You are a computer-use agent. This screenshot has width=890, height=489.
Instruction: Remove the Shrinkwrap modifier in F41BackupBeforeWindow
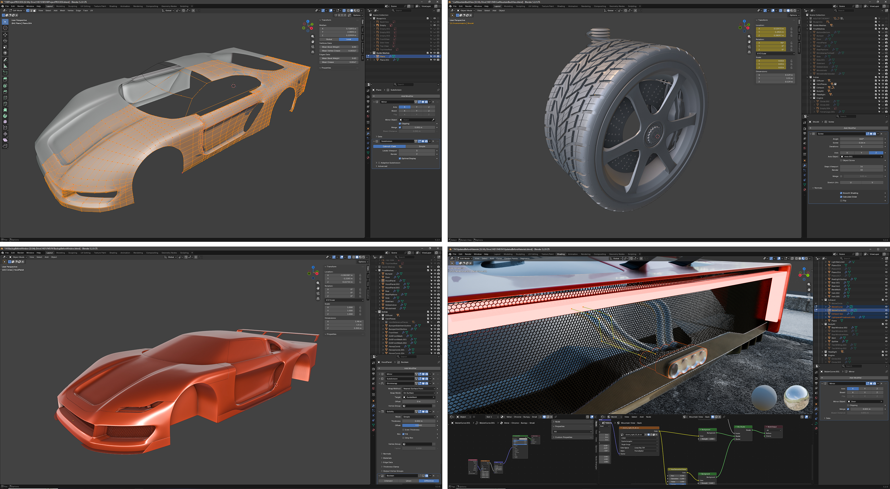pos(433,384)
